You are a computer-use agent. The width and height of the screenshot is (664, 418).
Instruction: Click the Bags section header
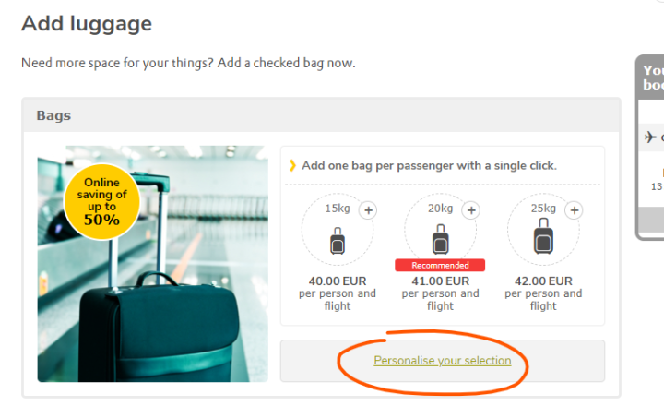tap(53, 115)
